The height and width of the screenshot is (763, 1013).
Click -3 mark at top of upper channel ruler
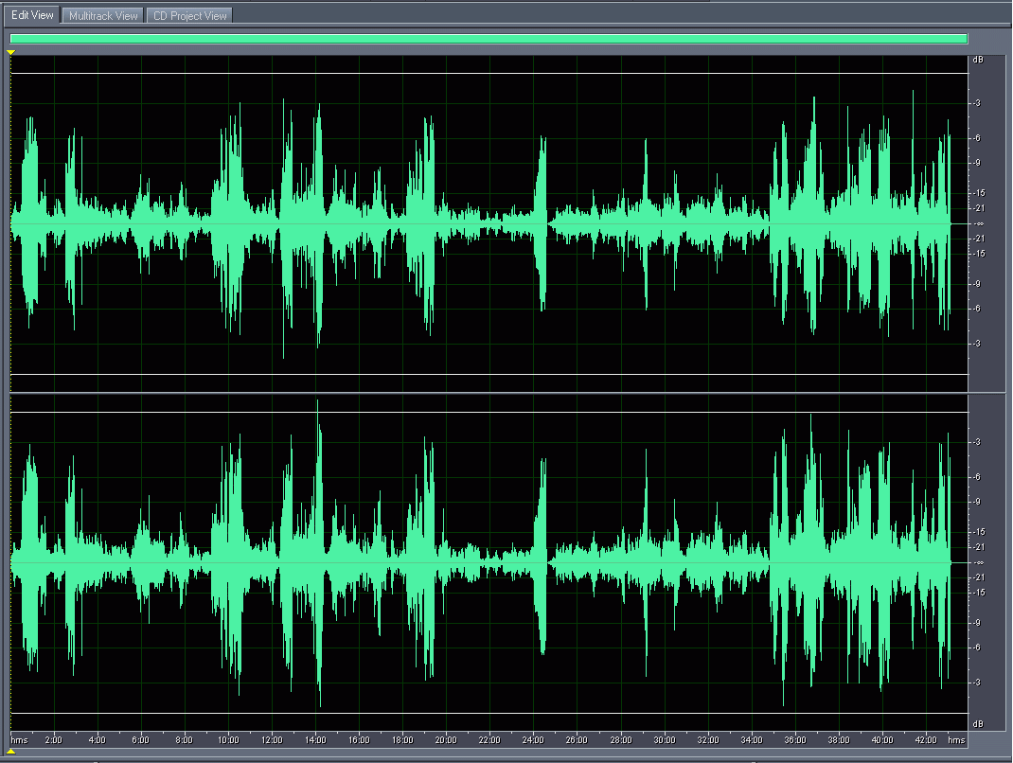(x=976, y=102)
